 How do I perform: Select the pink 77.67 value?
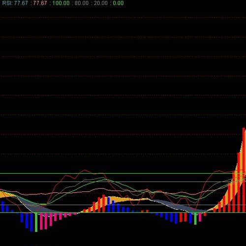coord(40,3)
